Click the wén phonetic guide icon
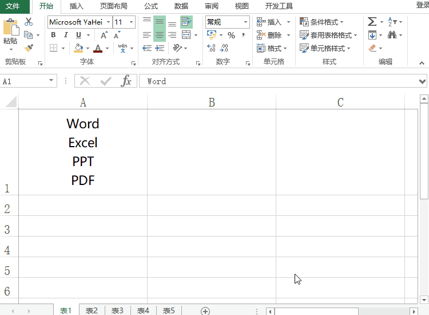This screenshot has height=315, width=429. tap(122, 48)
